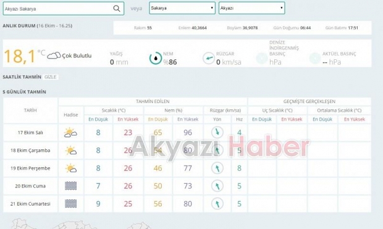Image resolution: width=383 pixels, height=229 pixels.
Task: Click the 18 Ekim Çarşamba weather icon
Action: [71, 151]
